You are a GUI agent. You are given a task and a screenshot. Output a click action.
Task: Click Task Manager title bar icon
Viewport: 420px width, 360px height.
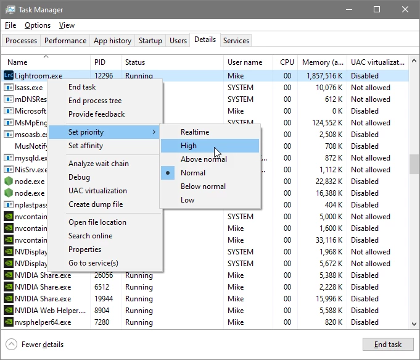pyautogui.click(x=10, y=10)
